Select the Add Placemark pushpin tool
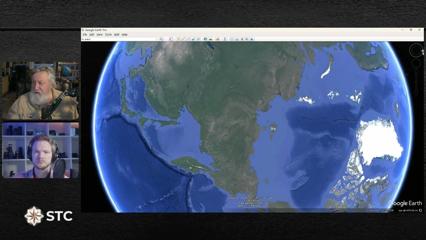This screenshot has height=240, width=426. click(x=178, y=39)
